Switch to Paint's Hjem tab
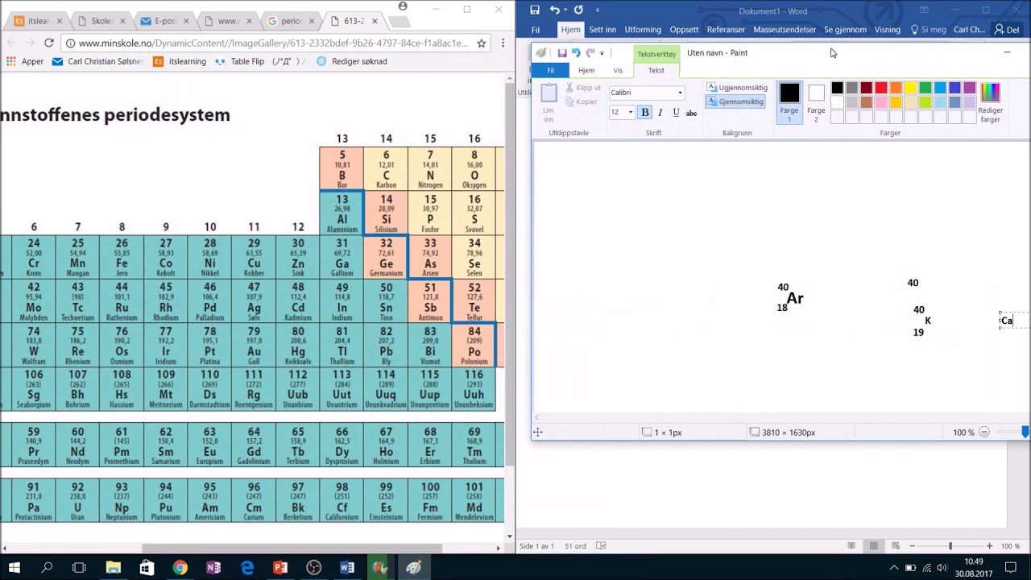This screenshot has width=1031, height=580. [x=586, y=71]
